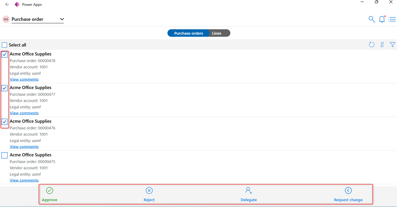This screenshot has width=397, height=207.
Task: Open View comments for order 00000478
Action: [x=24, y=79]
